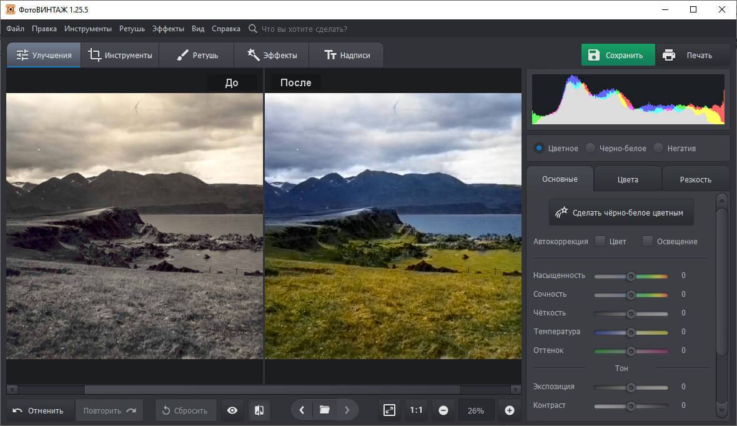
Task: Open the folder browse icon
Action: (324, 410)
